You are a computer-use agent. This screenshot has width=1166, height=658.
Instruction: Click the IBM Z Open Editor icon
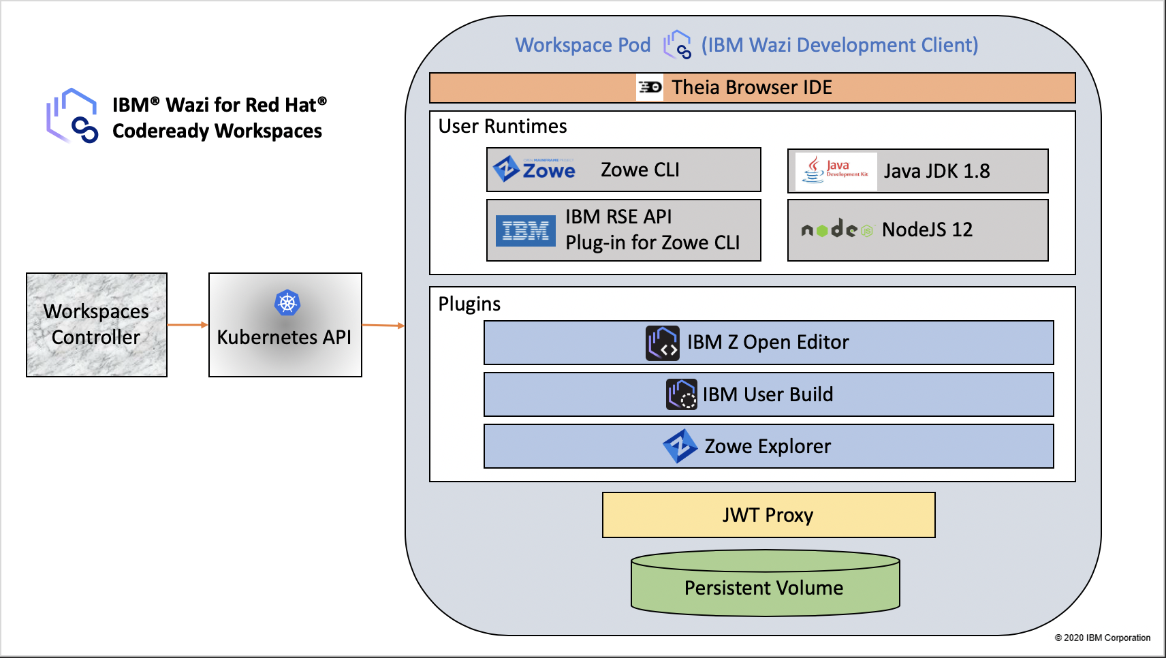click(x=663, y=343)
